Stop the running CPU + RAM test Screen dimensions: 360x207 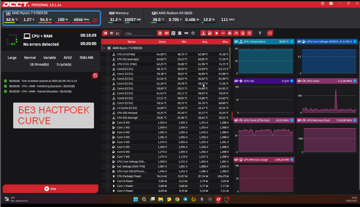click(50, 189)
